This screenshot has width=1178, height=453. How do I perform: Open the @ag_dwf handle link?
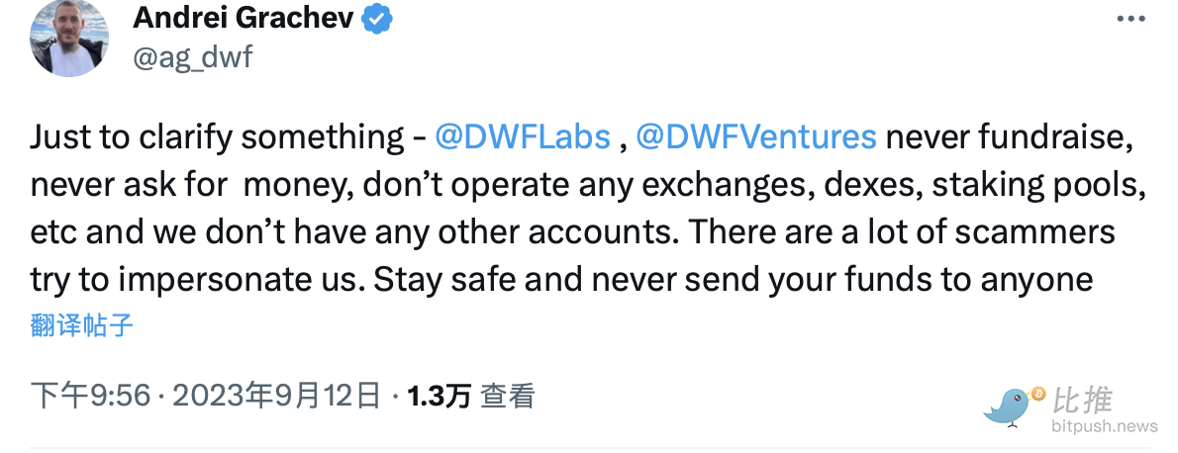(193, 56)
